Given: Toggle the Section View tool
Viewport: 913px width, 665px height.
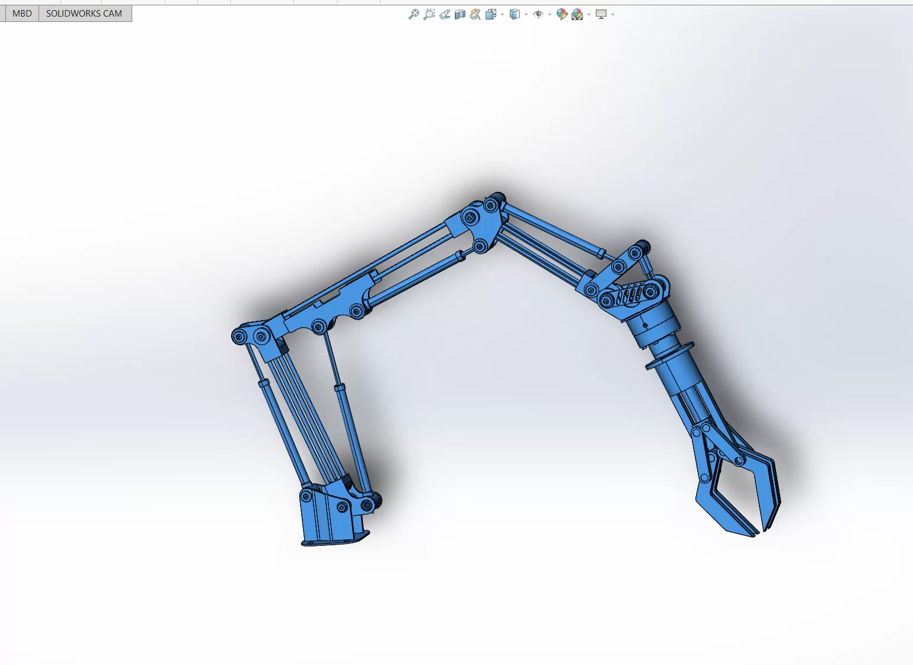Looking at the screenshot, I should click(460, 14).
